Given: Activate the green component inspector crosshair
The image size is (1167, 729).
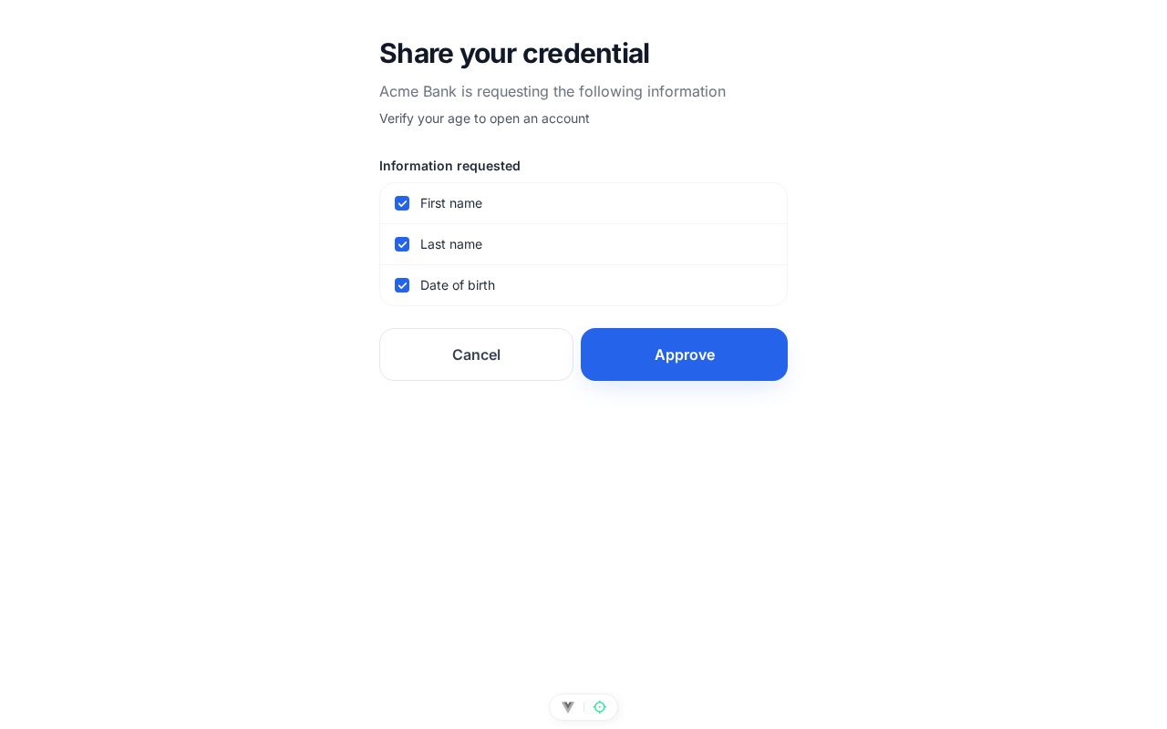Looking at the screenshot, I should (600, 707).
